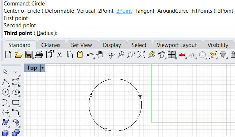Click the first point marker on the circle
The image size is (235, 137).
click(x=91, y=95)
